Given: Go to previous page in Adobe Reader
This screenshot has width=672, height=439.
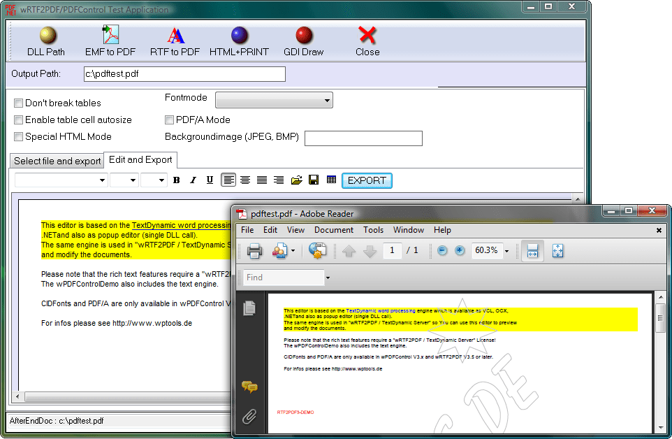Looking at the screenshot, I should [349, 251].
